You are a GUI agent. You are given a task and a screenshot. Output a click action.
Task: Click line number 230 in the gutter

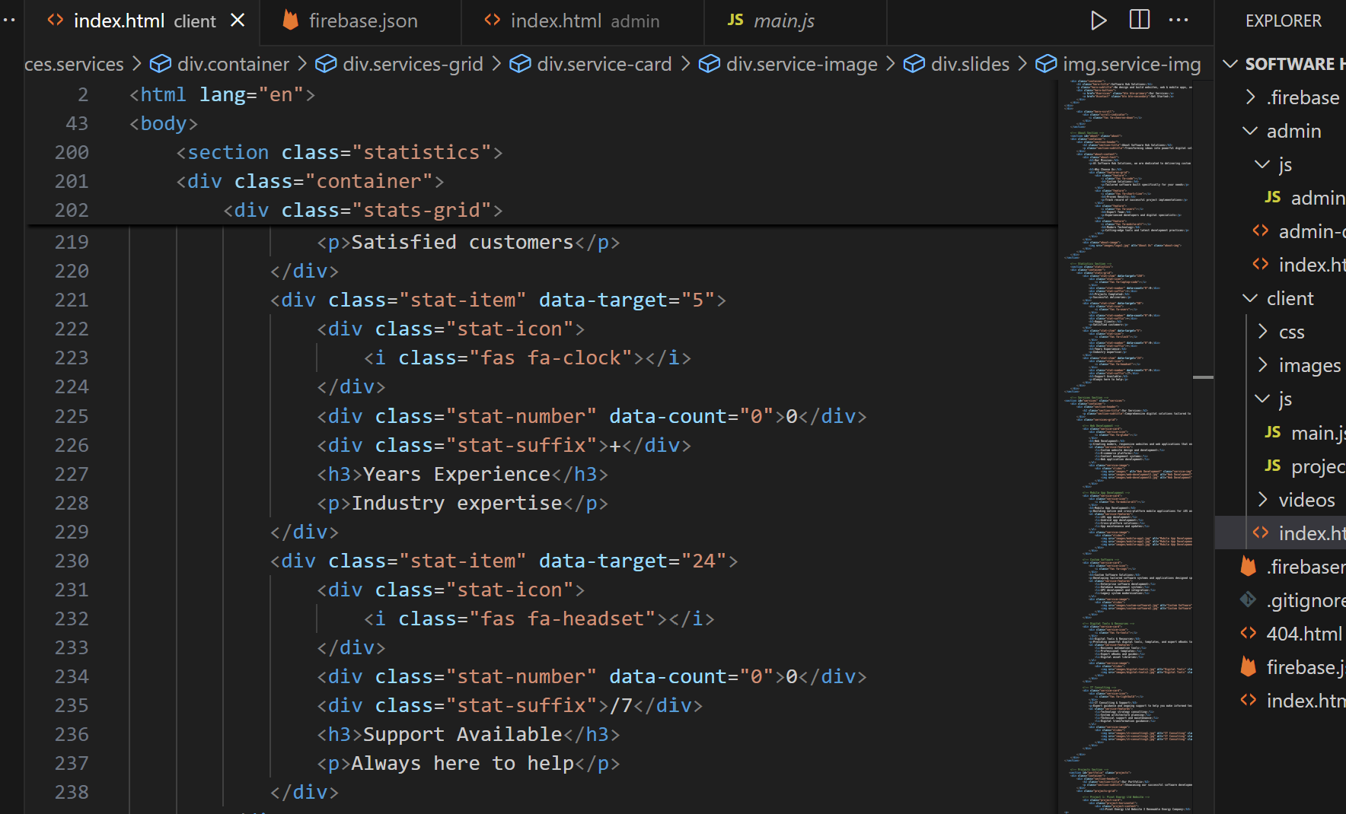click(72, 561)
